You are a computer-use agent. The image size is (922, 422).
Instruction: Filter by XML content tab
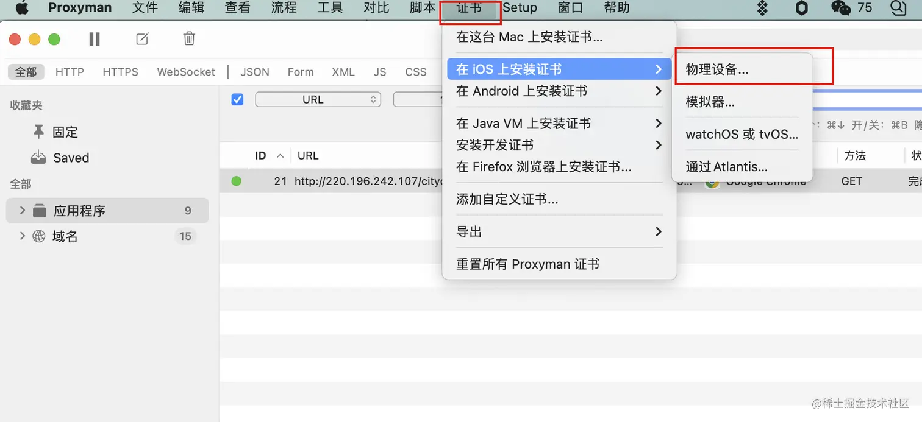point(343,72)
